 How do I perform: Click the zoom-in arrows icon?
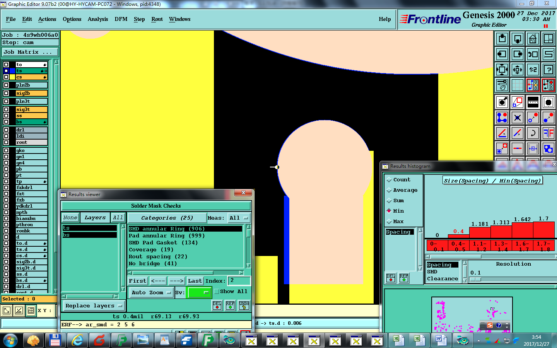click(502, 70)
